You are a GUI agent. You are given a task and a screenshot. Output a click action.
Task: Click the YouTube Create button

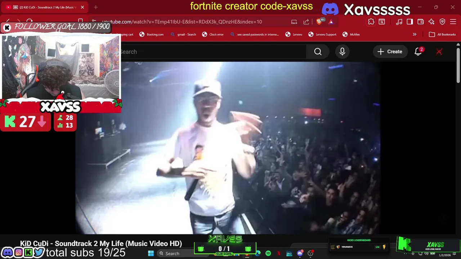pos(390,52)
